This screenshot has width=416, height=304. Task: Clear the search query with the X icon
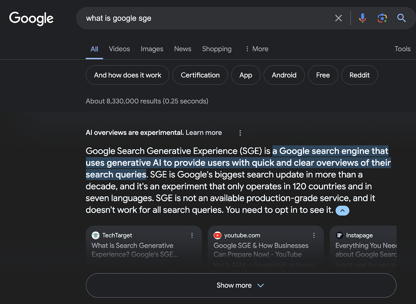[338, 18]
